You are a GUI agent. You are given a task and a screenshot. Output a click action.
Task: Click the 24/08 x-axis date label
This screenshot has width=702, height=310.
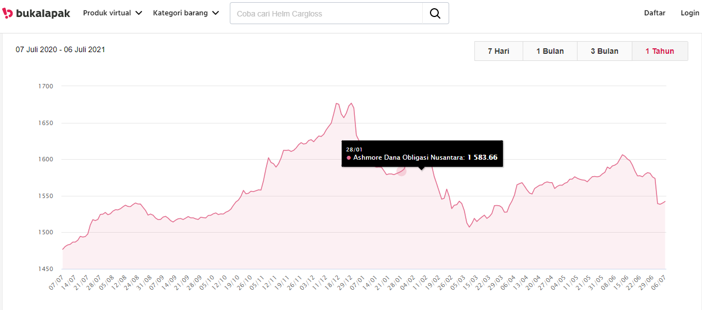[132, 283]
